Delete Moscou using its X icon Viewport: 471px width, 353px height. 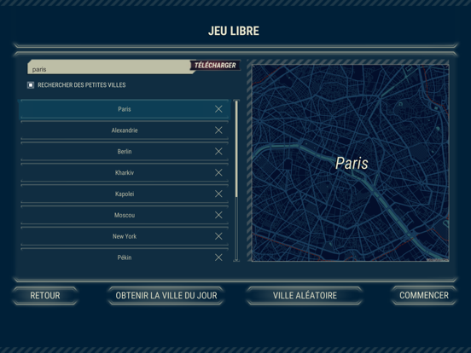point(218,215)
